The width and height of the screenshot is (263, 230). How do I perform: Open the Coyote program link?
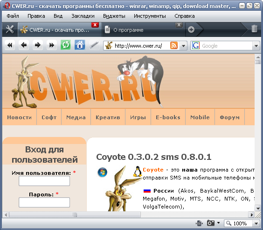tap(153, 170)
